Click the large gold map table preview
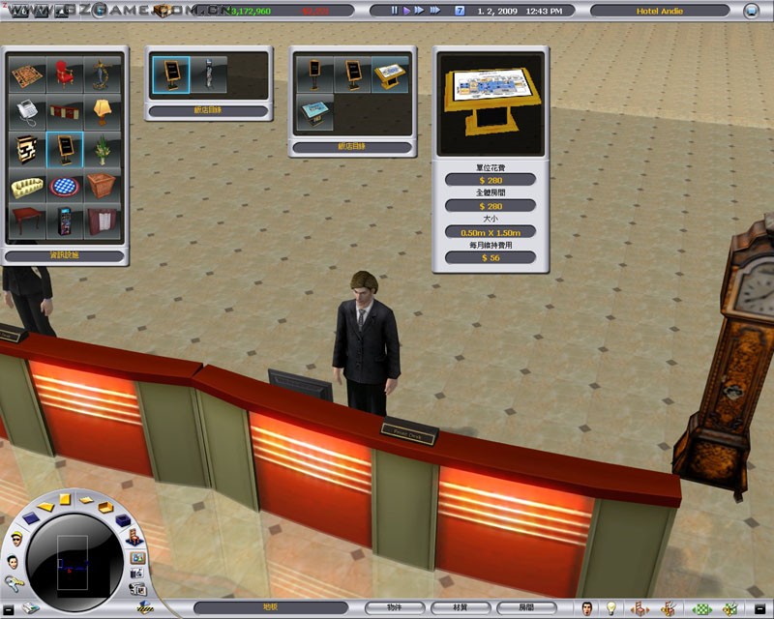Screen dimensions: 774x619 pos(491,104)
